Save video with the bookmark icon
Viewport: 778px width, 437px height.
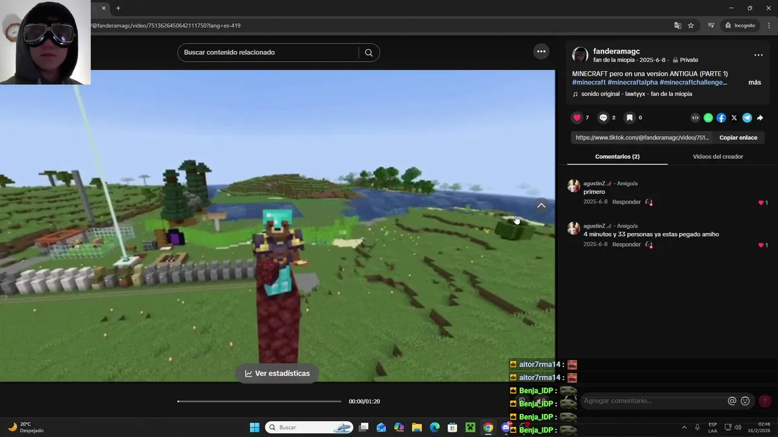tap(630, 118)
